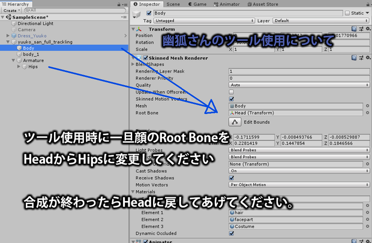Viewport: 372px width, 243px height.
Task: Toggle the Body object active checkbox
Action: 149,13
